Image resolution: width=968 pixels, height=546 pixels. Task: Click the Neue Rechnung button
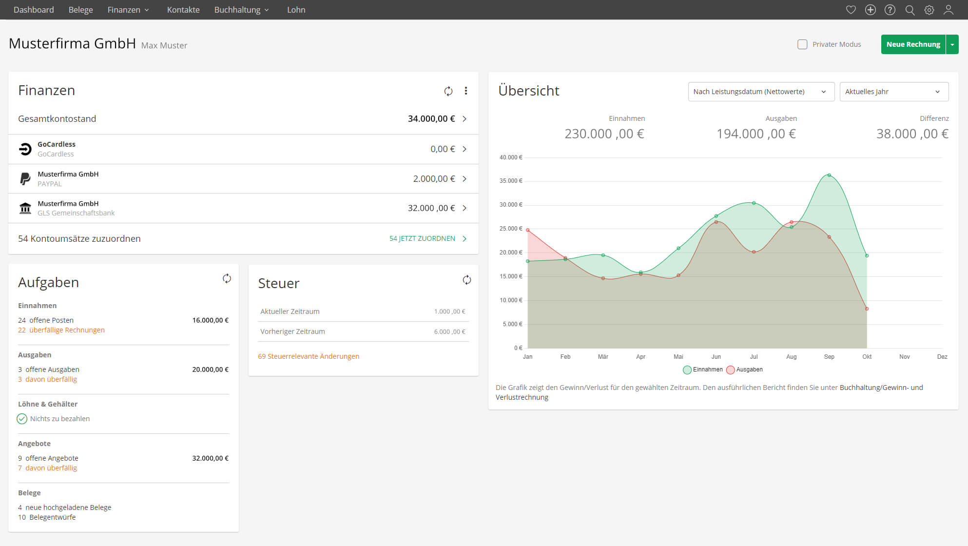[913, 44]
